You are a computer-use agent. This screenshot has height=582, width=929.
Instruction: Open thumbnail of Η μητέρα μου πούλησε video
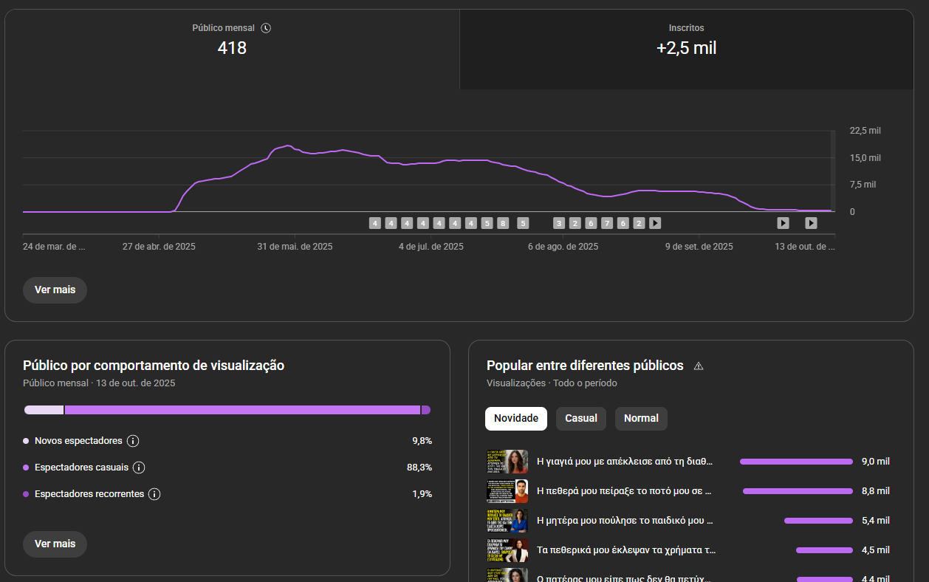507,521
